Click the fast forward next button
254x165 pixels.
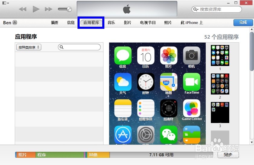click(x=49, y=9)
